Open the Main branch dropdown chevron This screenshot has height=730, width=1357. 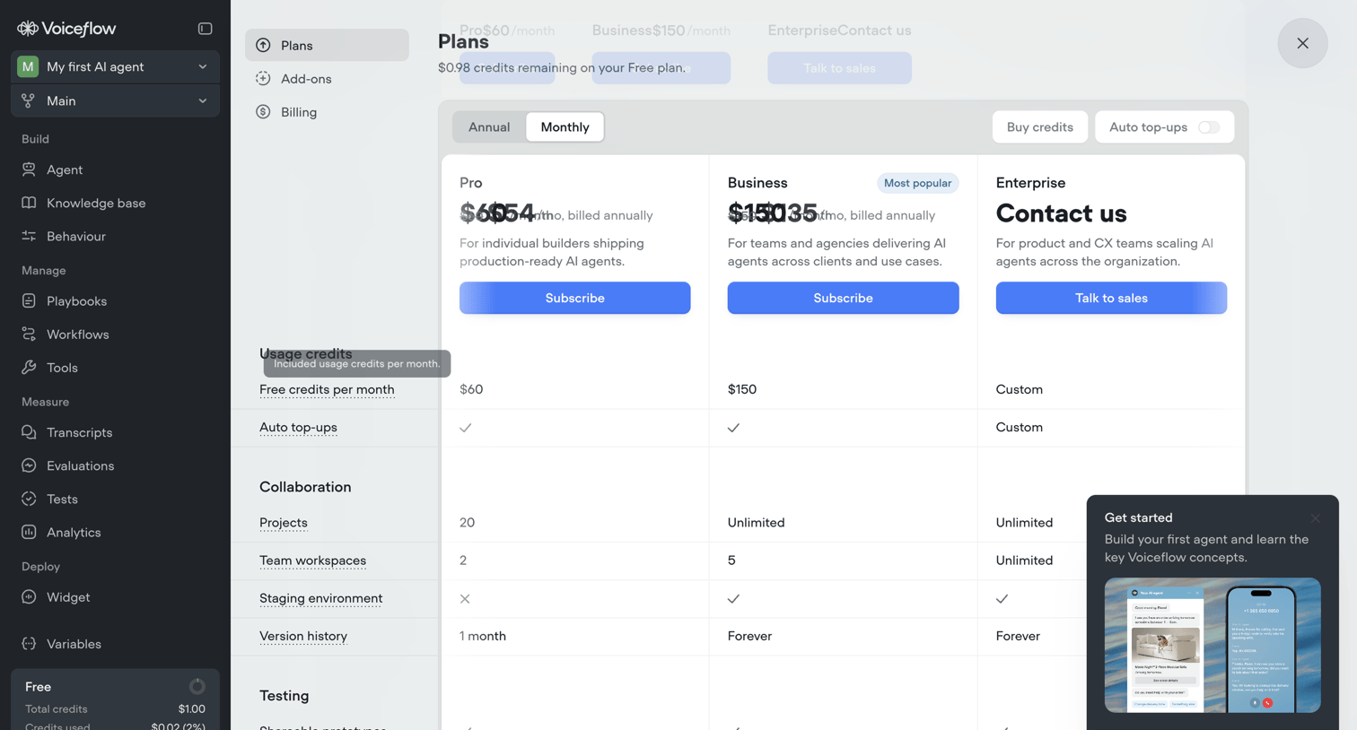[203, 100]
